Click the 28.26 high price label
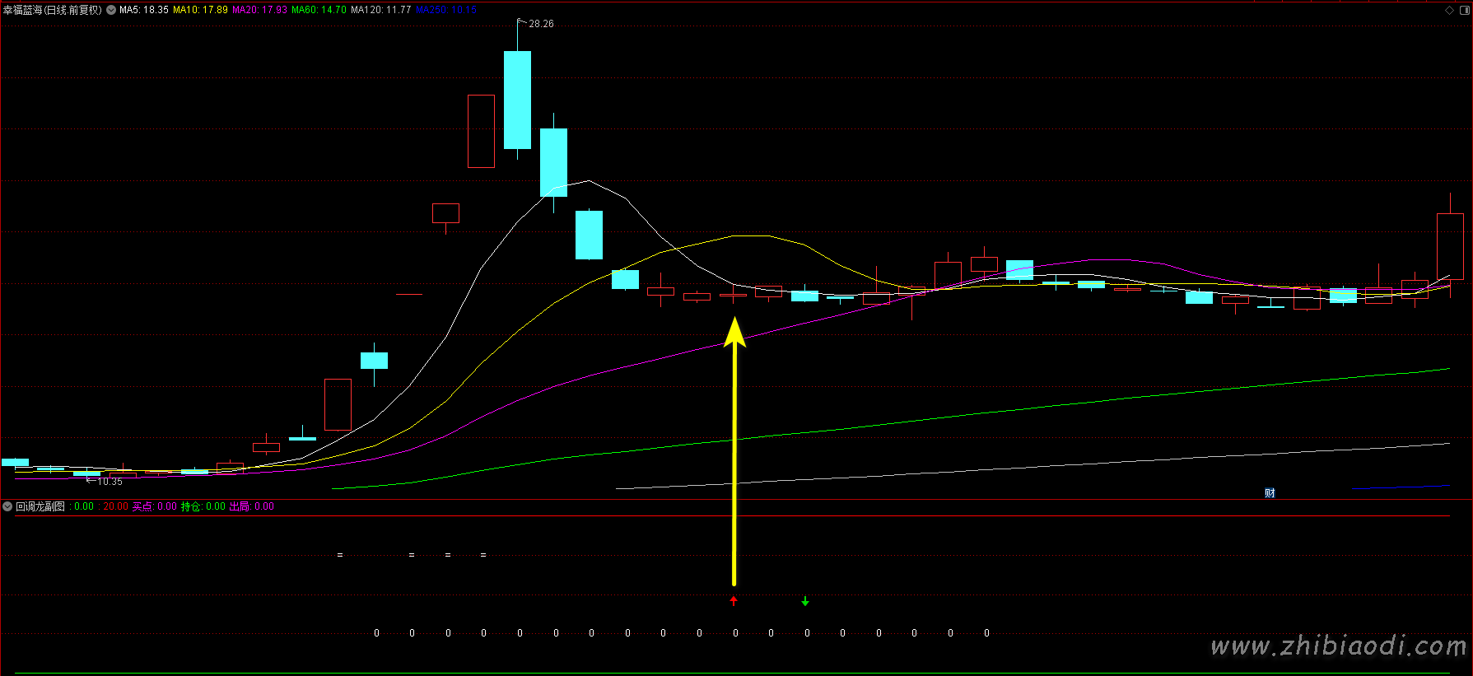1473x676 pixels. (541, 24)
